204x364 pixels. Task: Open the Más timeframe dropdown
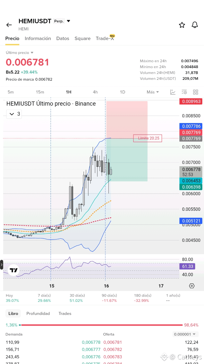pos(153,92)
